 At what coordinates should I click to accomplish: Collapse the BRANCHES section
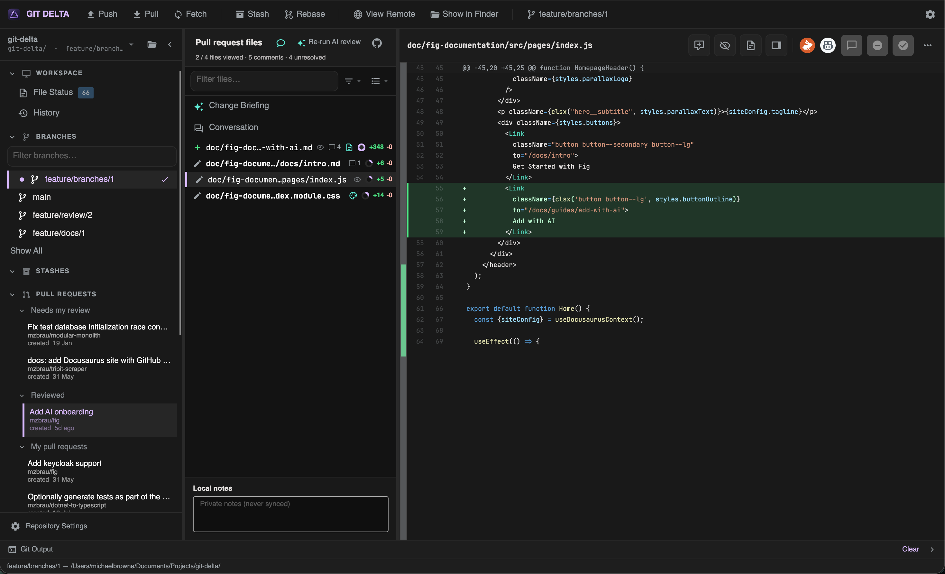12,137
